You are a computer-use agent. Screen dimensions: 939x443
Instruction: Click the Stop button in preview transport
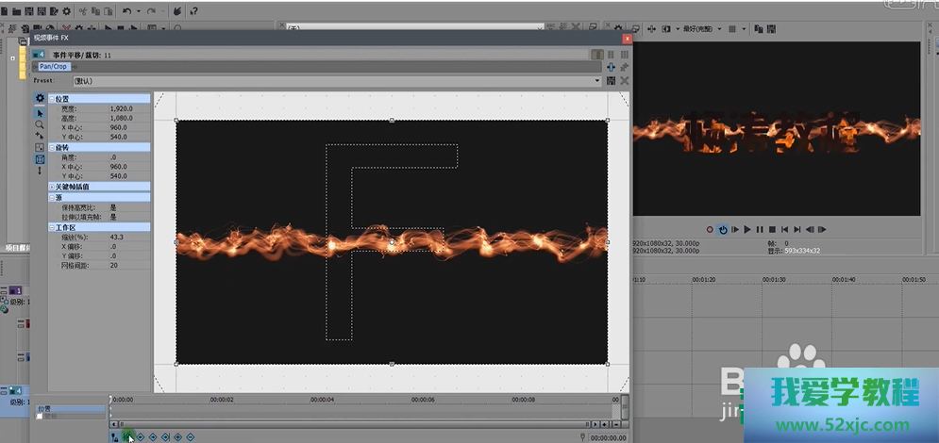[x=772, y=229]
